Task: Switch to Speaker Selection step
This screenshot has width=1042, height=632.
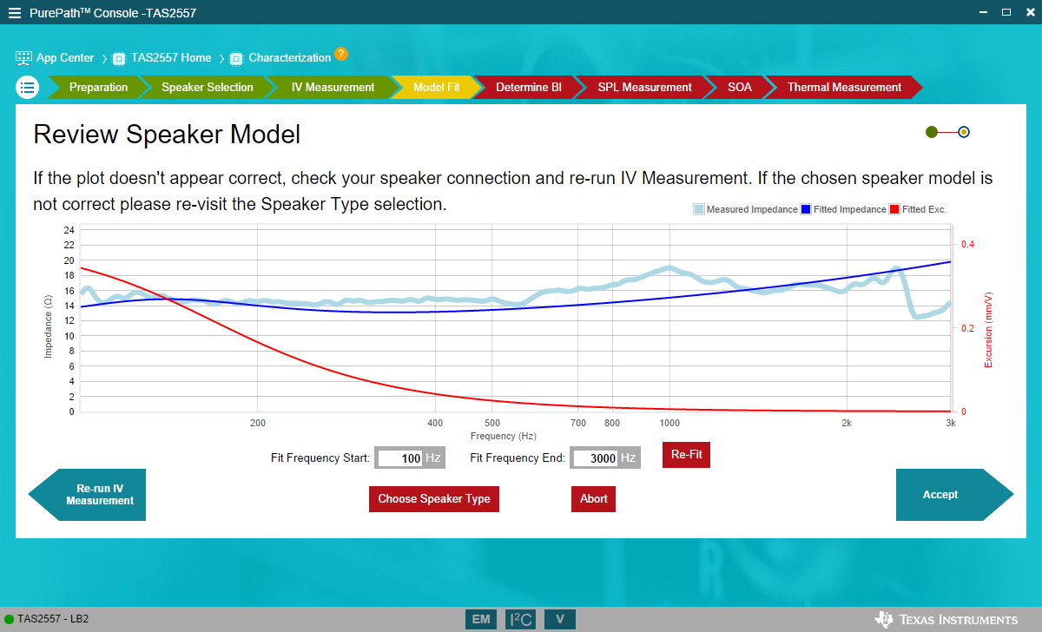Action: pos(208,88)
